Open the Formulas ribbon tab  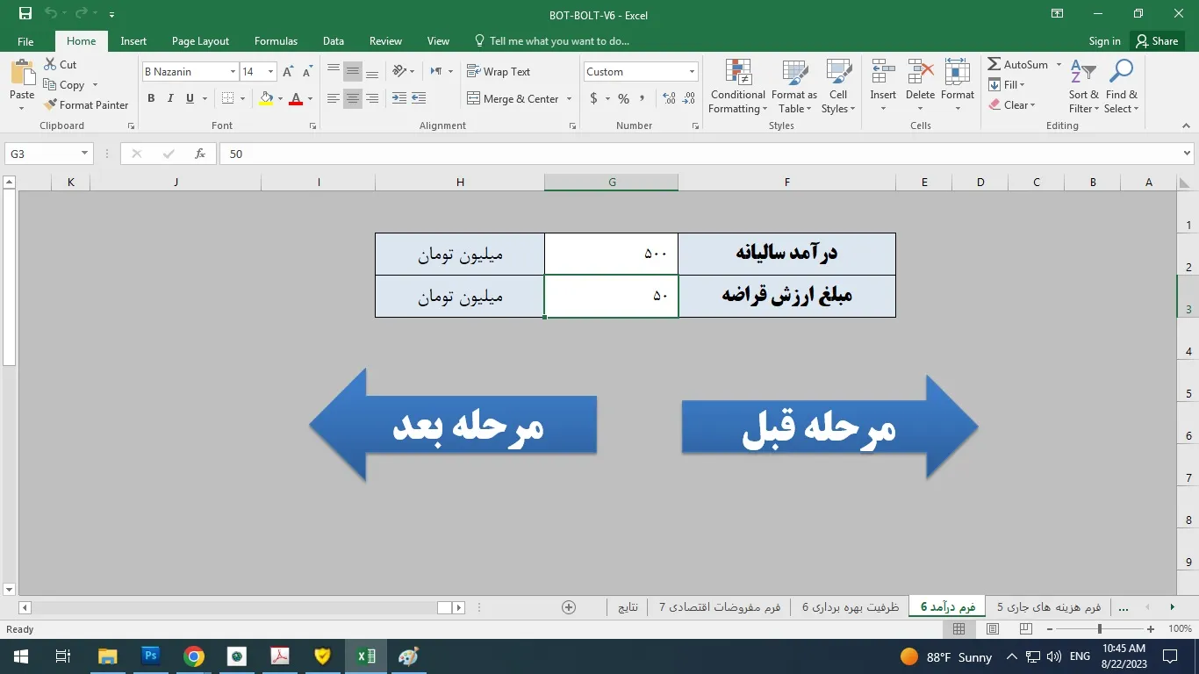pyautogui.click(x=276, y=41)
